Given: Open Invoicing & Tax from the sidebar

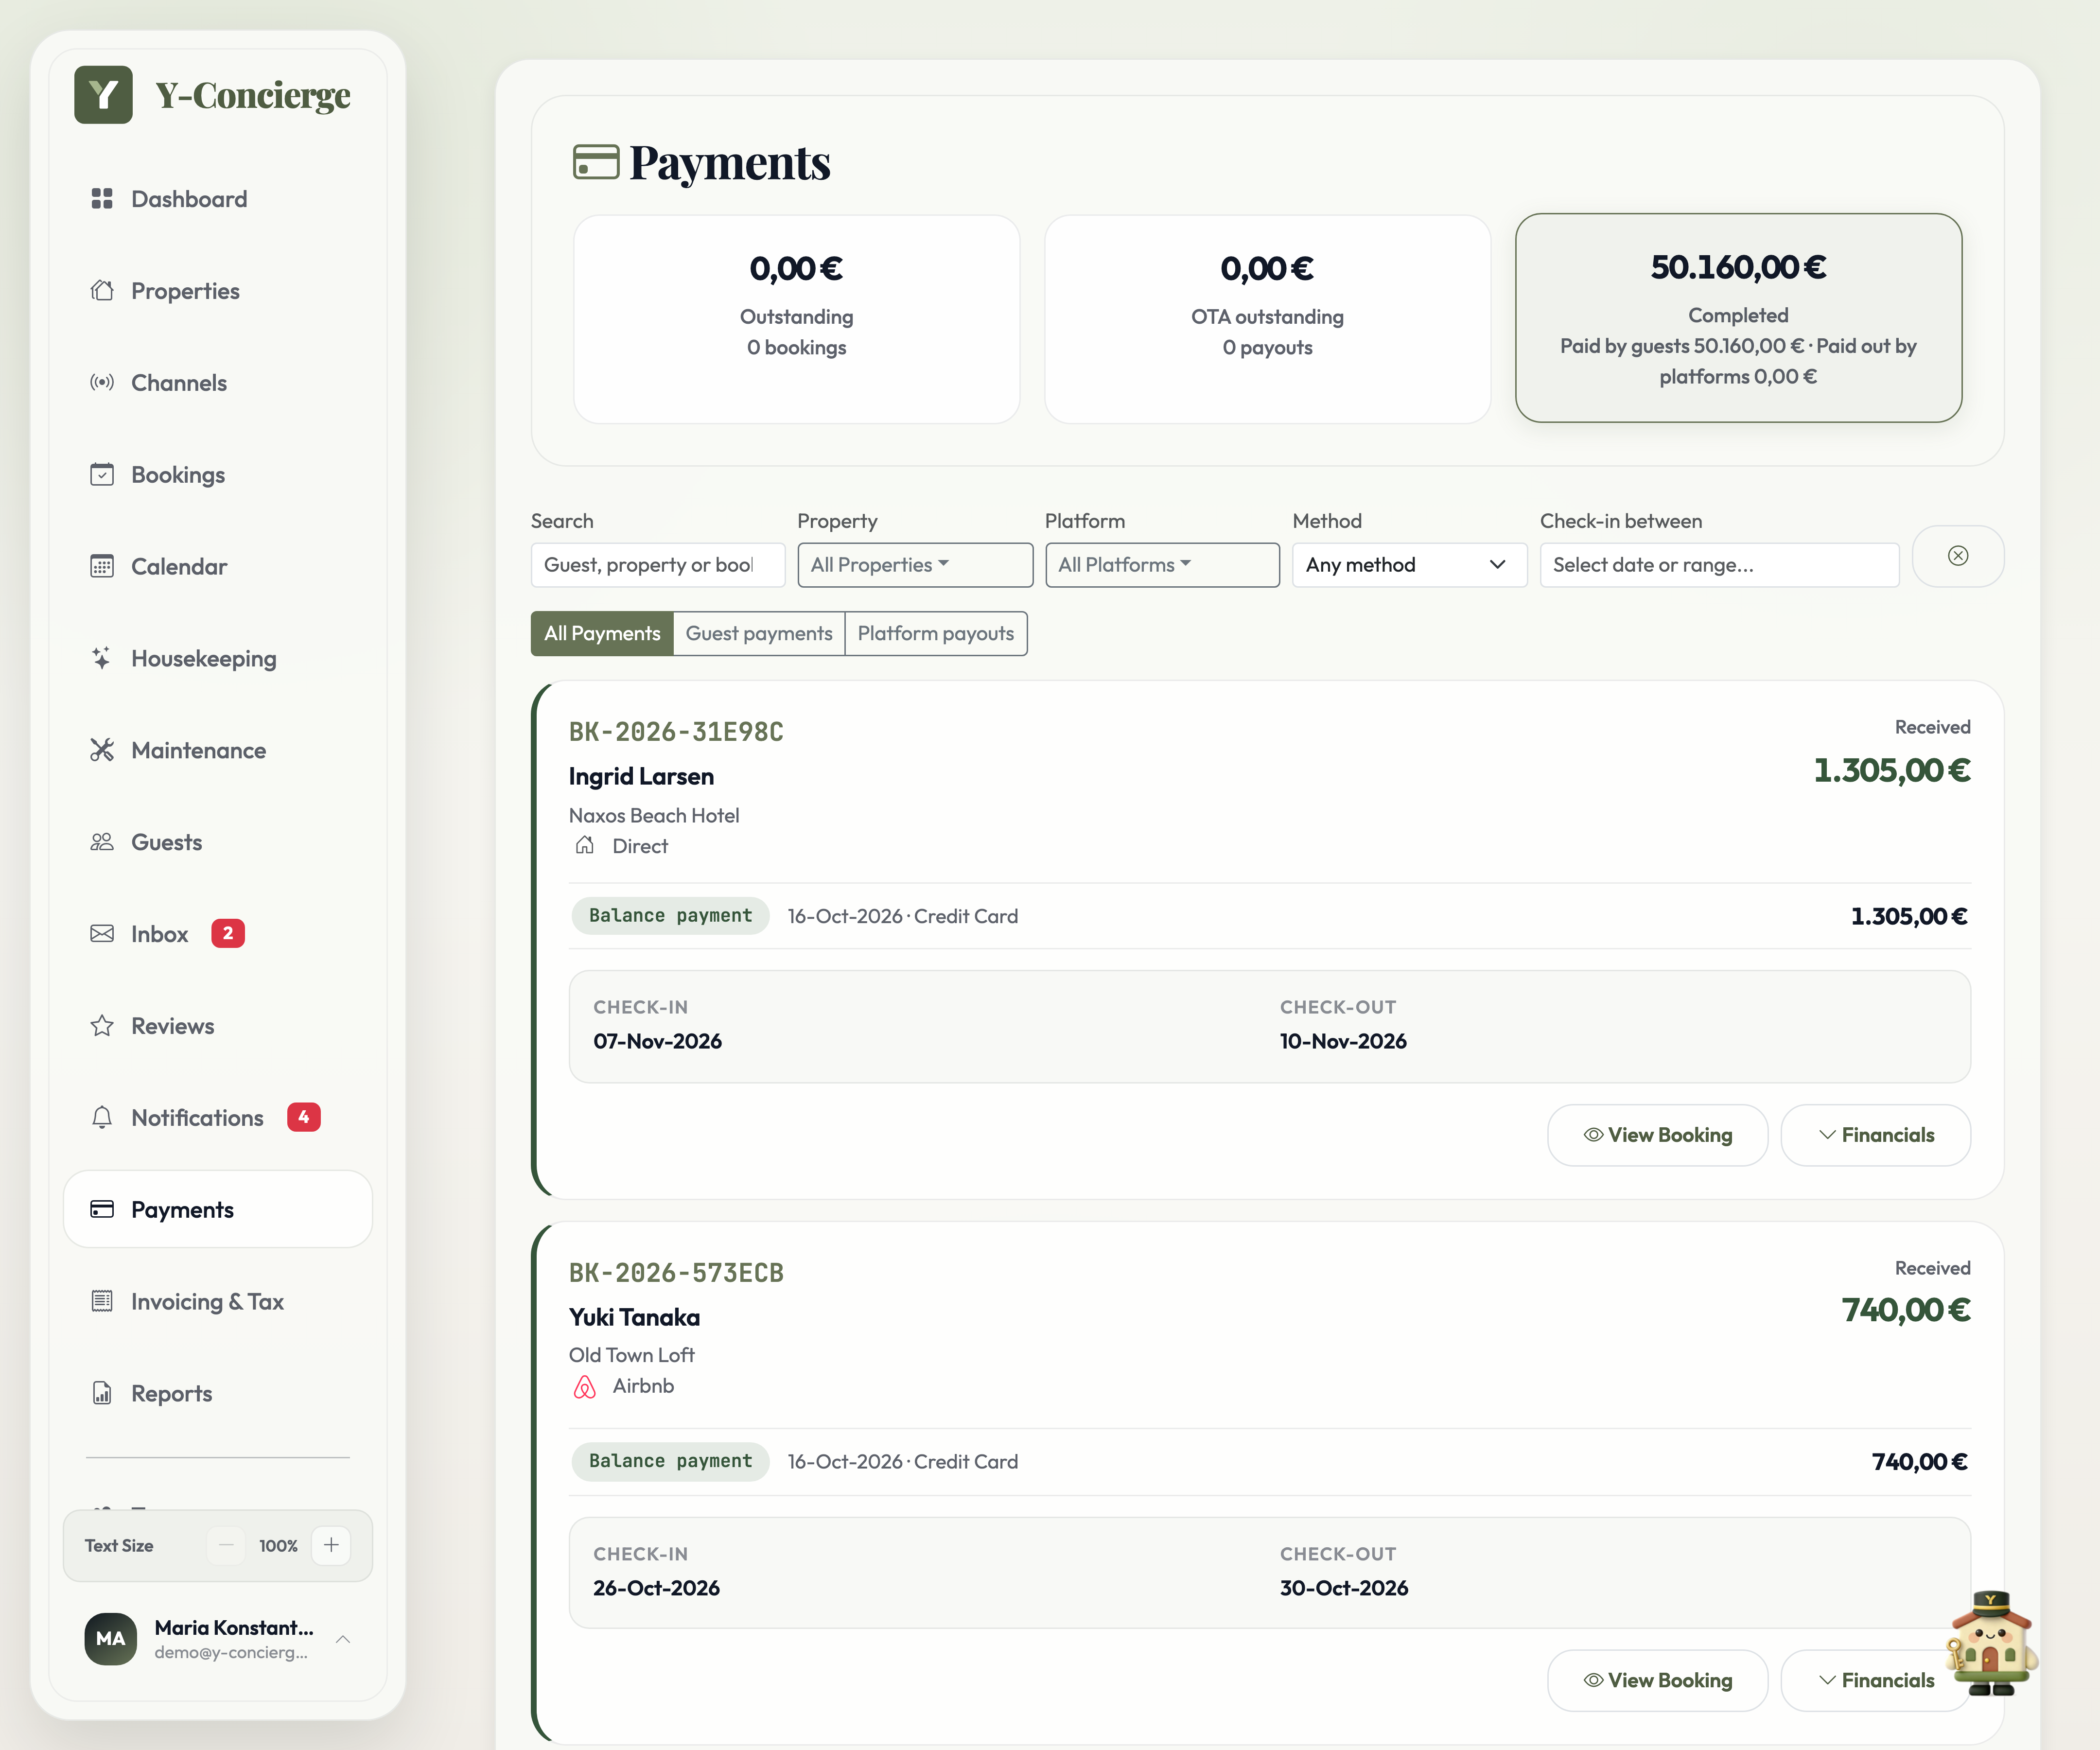Looking at the screenshot, I should click(218, 1302).
